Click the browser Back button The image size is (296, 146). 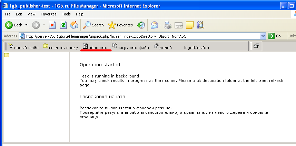pyautogui.click(x=13, y=25)
